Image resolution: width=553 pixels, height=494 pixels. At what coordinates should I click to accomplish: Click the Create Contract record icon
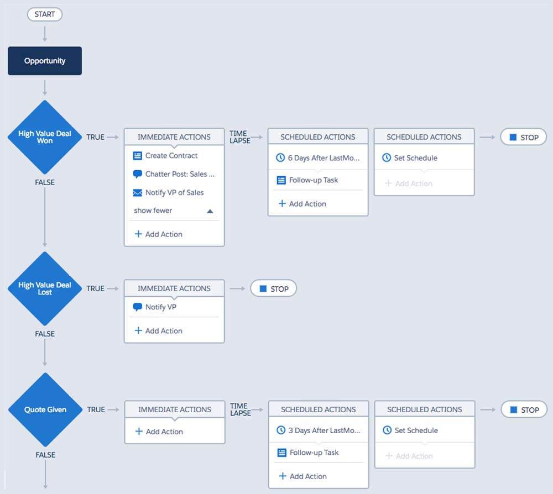click(138, 156)
